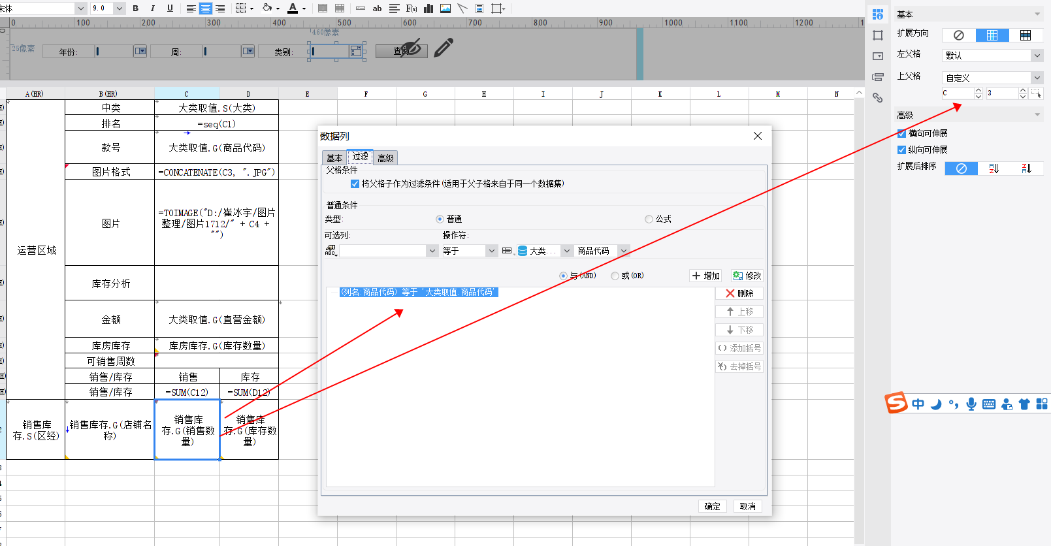Collapse the 基本 section
The height and width of the screenshot is (546, 1051).
[1037, 14]
